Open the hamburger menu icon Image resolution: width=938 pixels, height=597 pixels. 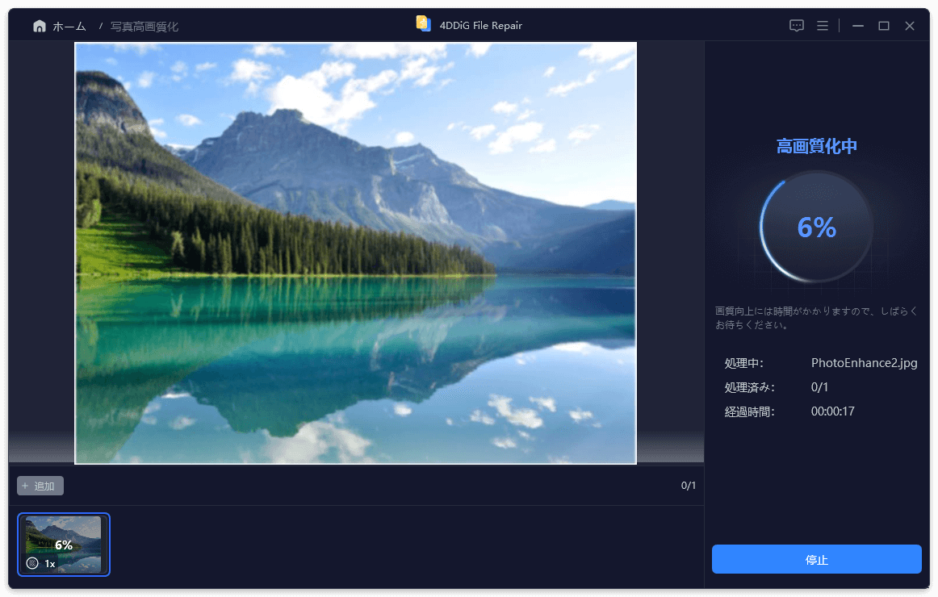point(823,26)
